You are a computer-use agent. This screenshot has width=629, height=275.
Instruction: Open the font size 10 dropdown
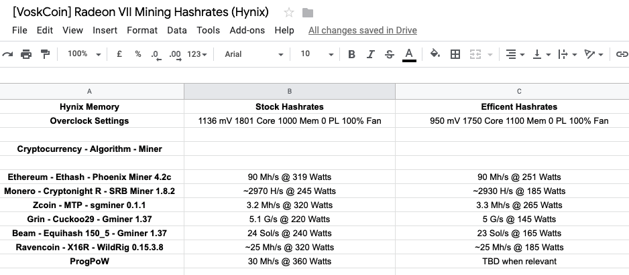[317, 54]
